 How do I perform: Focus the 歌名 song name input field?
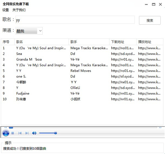click(75, 20)
